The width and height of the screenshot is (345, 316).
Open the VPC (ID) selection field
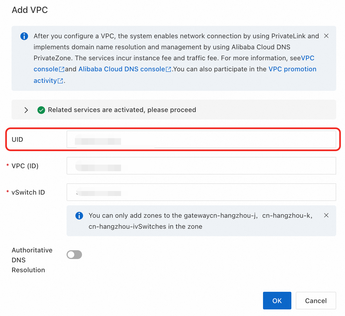tap(201, 166)
